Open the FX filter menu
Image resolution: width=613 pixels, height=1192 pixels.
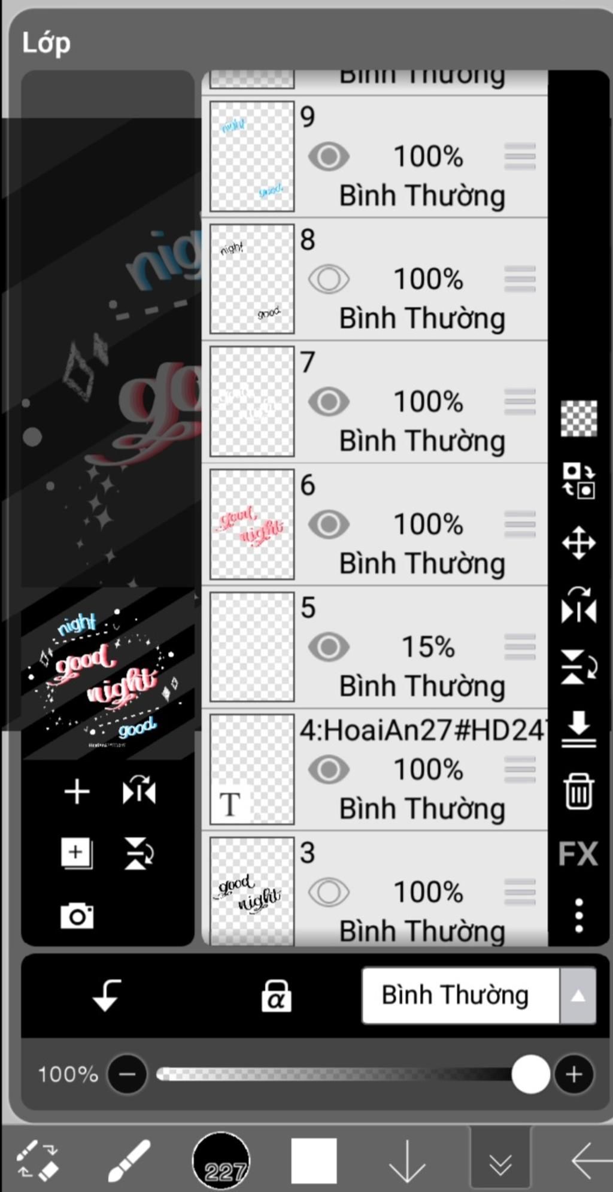(578, 853)
